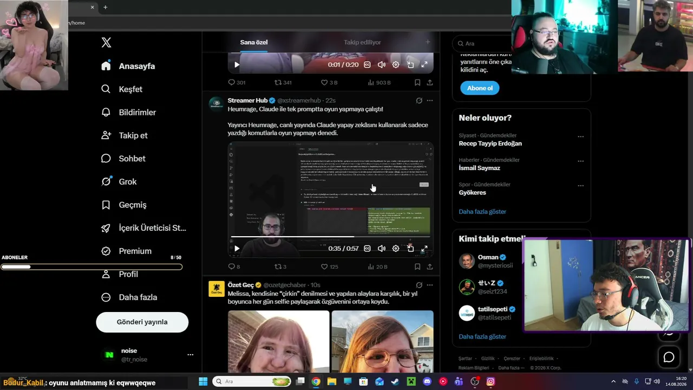Image resolution: width=693 pixels, height=390 pixels.
Task: Show more trends via Daha fazla göster
Action: pos(482,212)
